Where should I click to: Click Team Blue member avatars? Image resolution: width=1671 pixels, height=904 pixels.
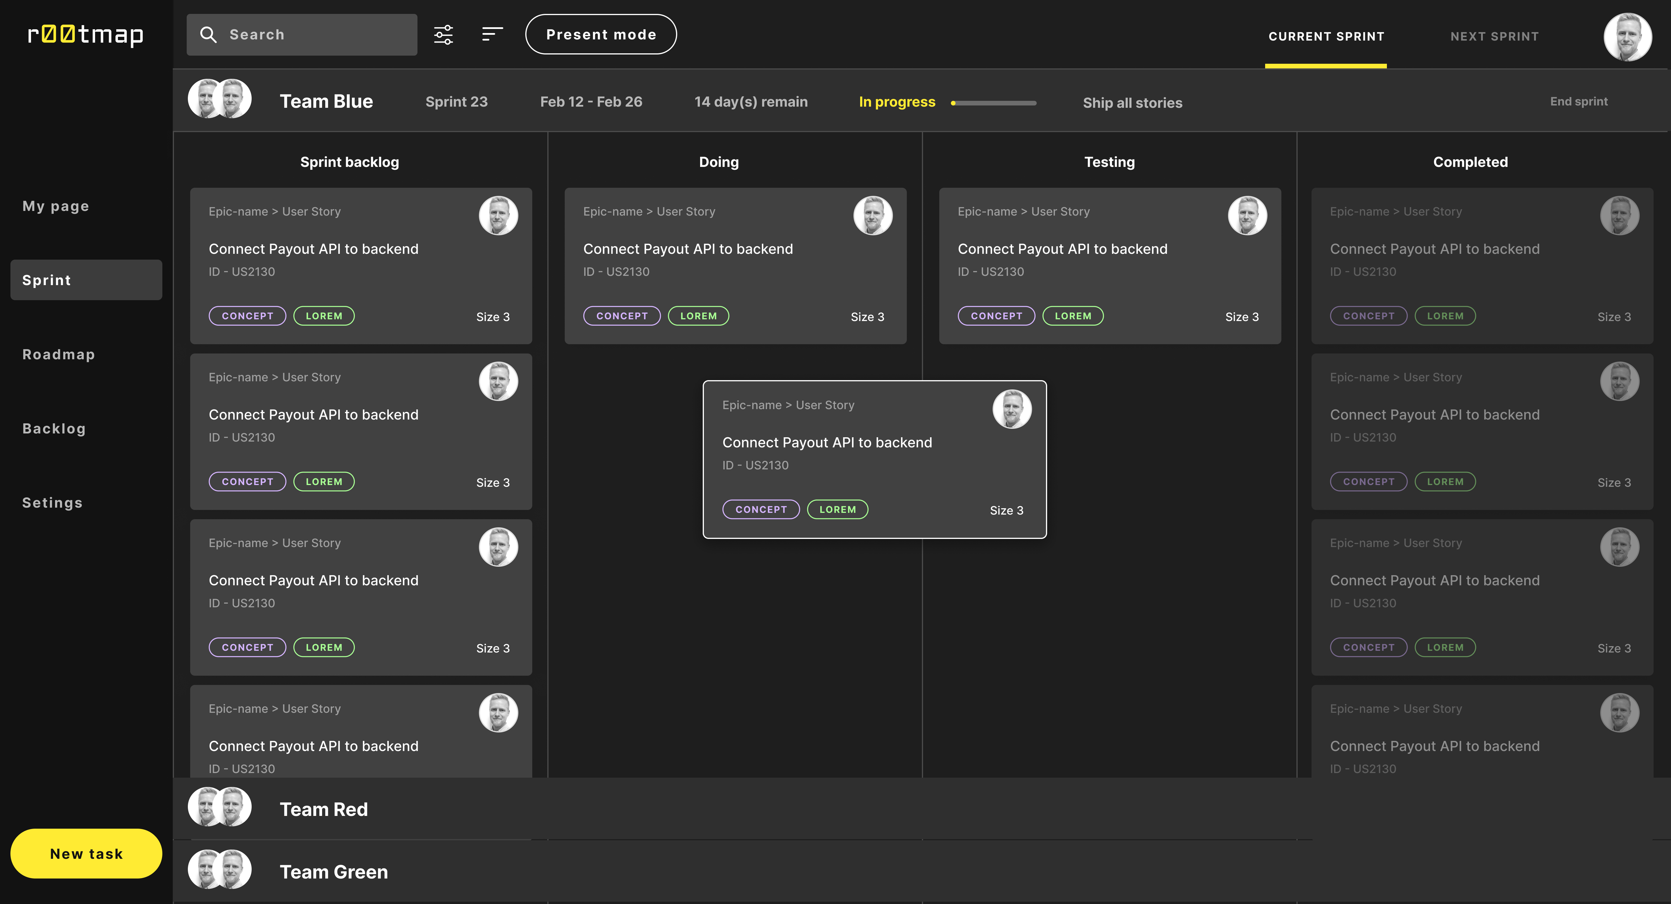click(220, 99)
